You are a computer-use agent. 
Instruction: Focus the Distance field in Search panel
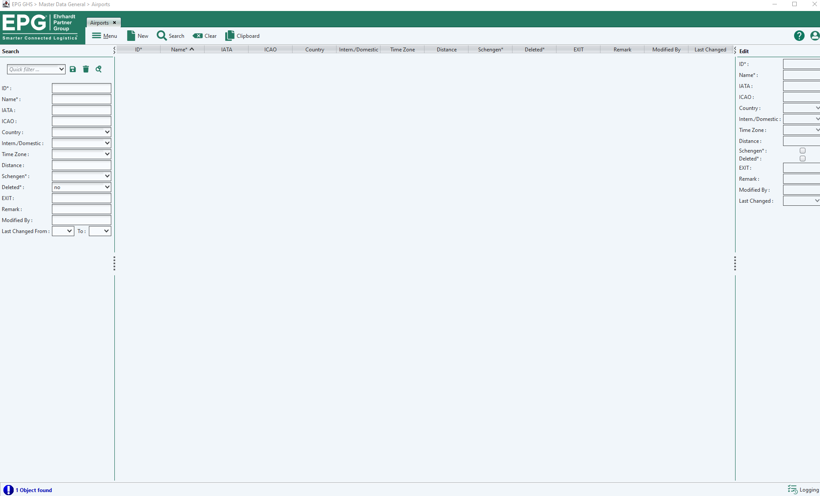[81, 165]
